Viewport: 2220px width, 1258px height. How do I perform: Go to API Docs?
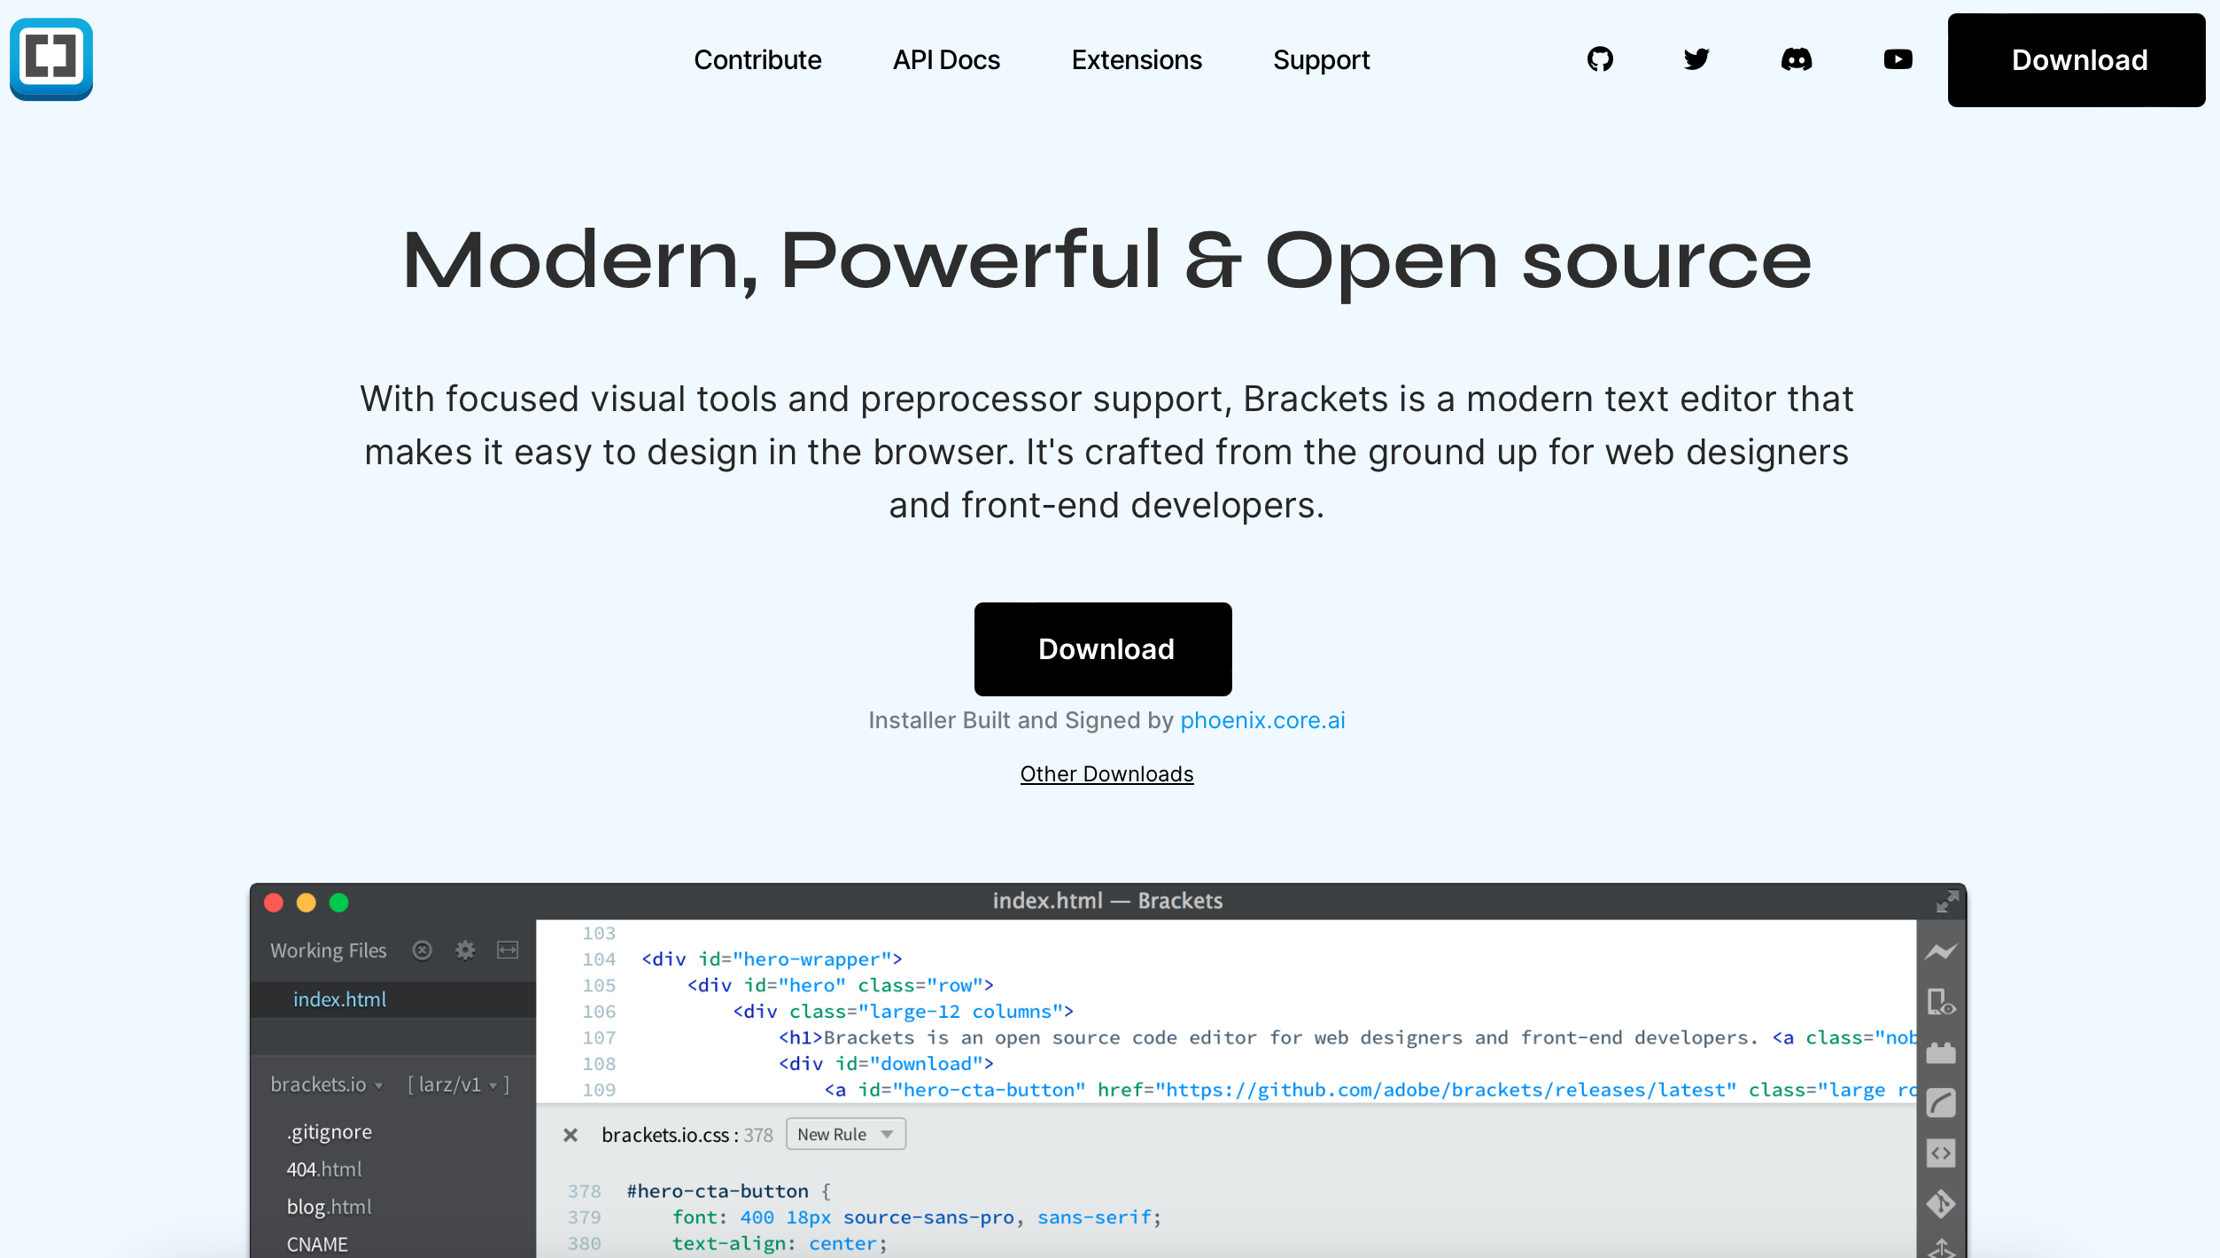tap(946, 60)
